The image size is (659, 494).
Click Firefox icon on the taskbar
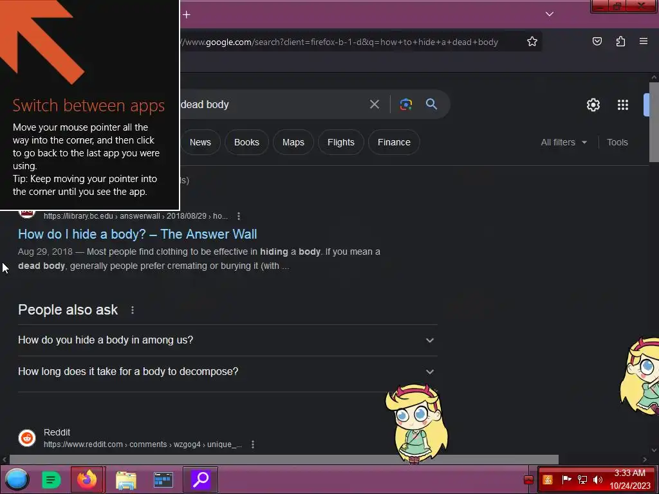87,479
